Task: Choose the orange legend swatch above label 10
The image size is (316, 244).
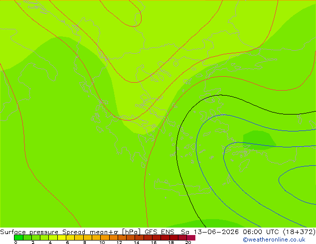Action: tap(105, 238)
